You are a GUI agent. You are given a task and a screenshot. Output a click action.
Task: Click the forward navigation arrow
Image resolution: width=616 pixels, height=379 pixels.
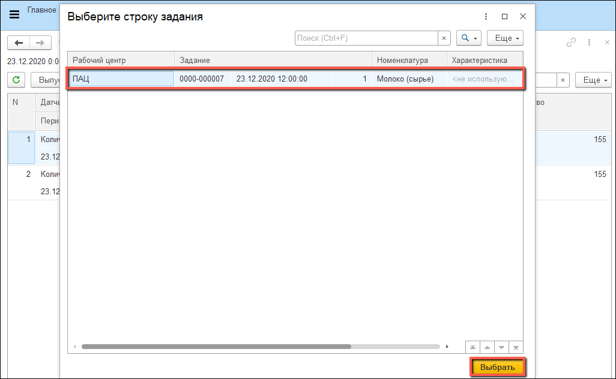(40, 43)
